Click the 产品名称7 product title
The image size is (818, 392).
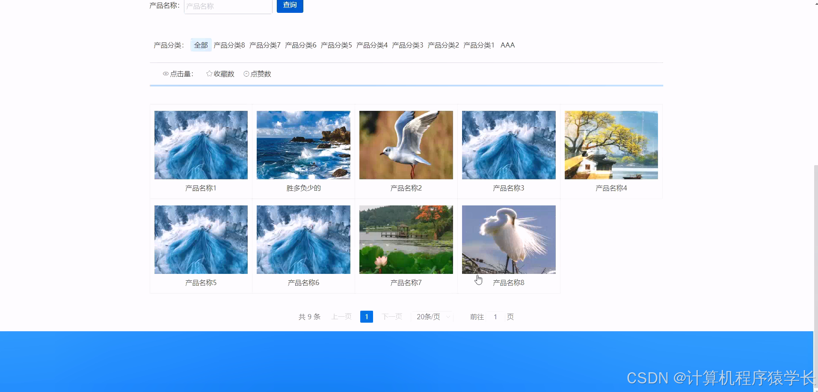[x=406, y=282]
